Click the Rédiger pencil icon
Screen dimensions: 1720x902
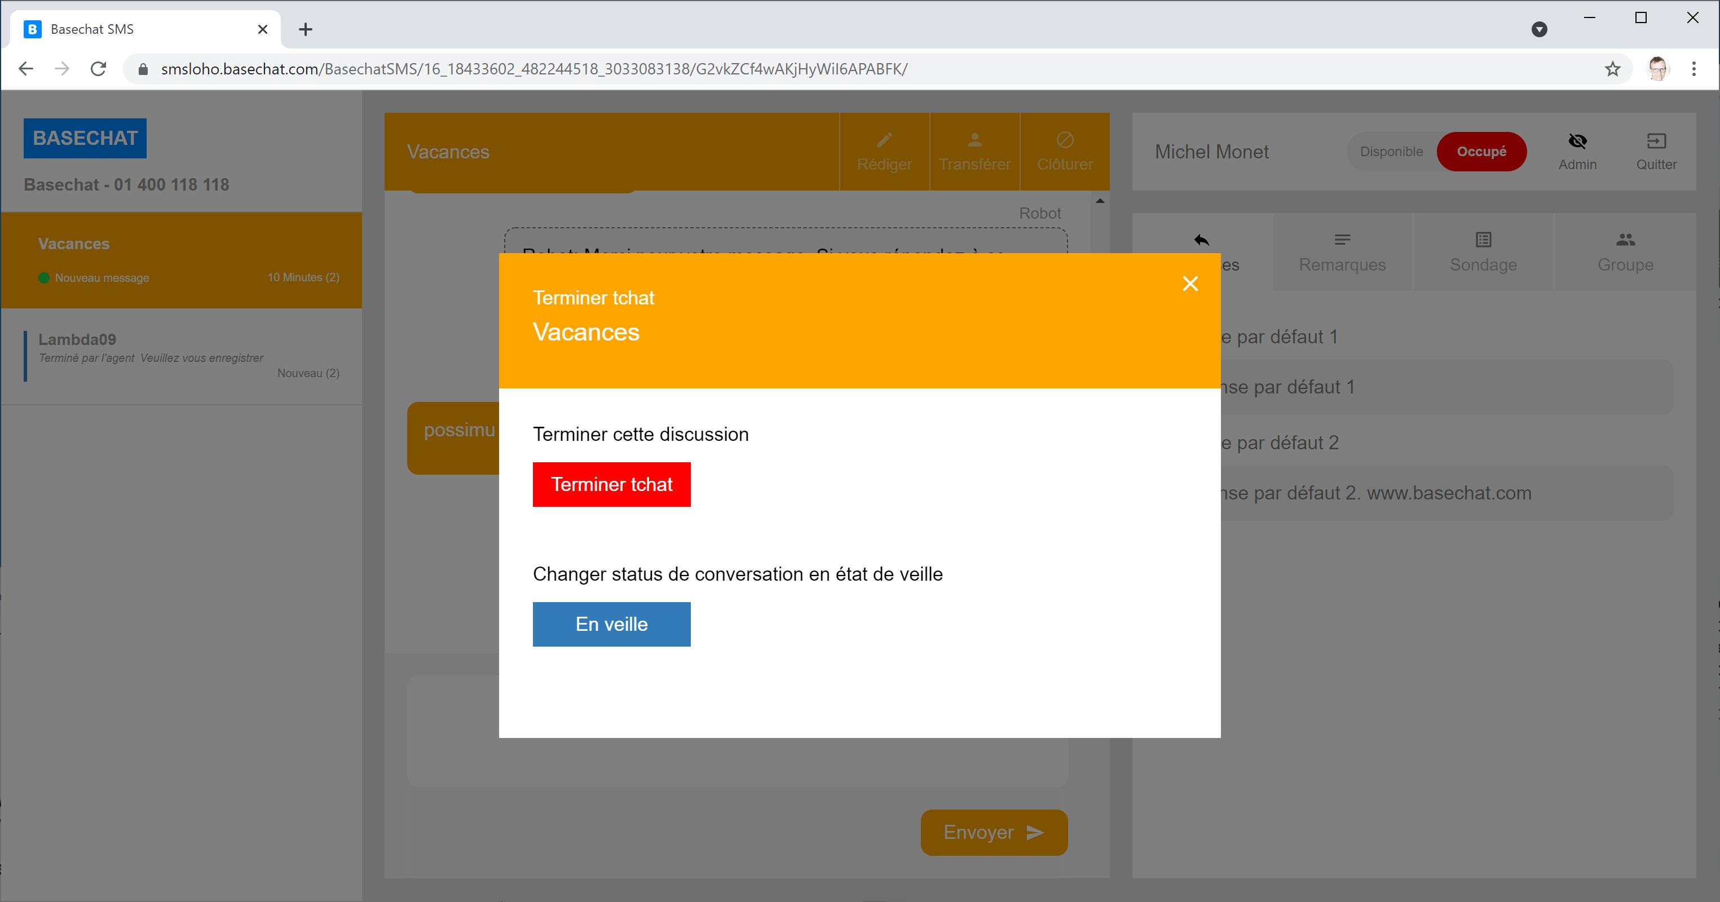pyautogui.click(x=884, y=140)
